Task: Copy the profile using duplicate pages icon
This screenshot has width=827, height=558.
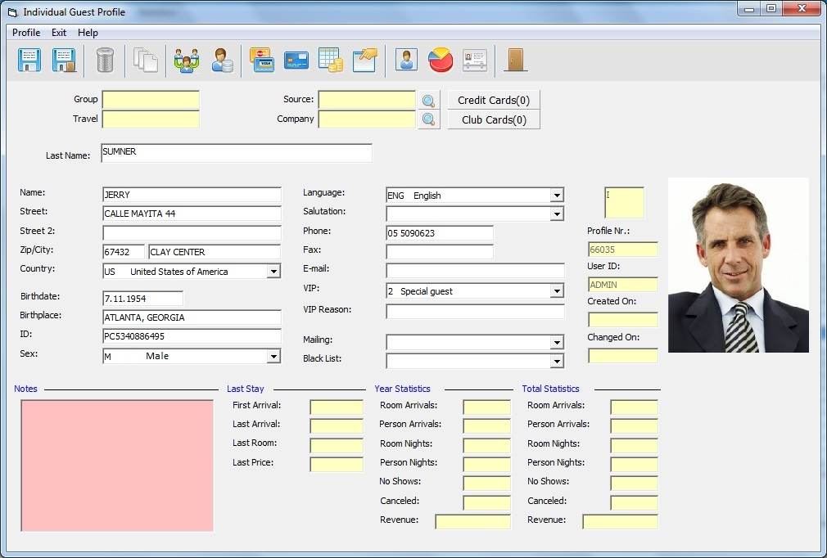Action: pyautogui.click(x=146, y=60)
